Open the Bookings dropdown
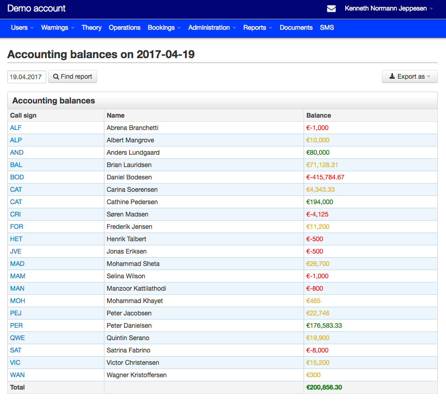Image resolution: width=446 pixels, height=401 pixels. coord(164,27)
